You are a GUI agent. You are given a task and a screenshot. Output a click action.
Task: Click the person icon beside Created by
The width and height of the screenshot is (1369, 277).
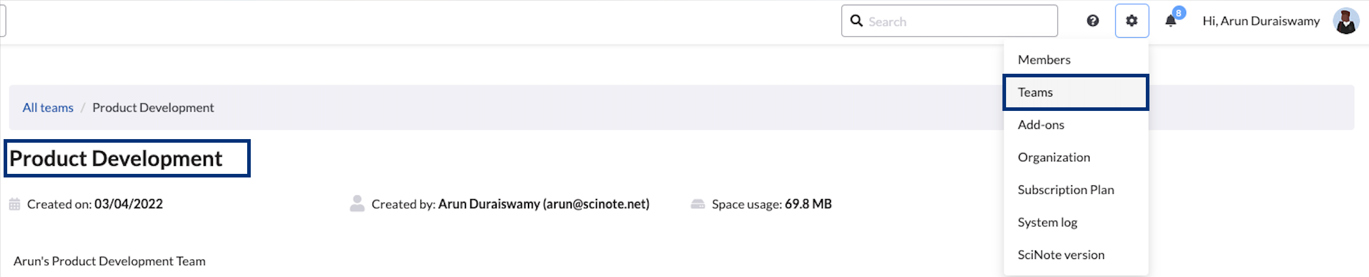pyautogui.click(x=357, y=204)
